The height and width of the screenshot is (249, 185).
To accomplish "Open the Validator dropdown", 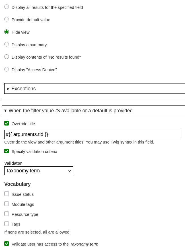I will [x=38, y=171].
